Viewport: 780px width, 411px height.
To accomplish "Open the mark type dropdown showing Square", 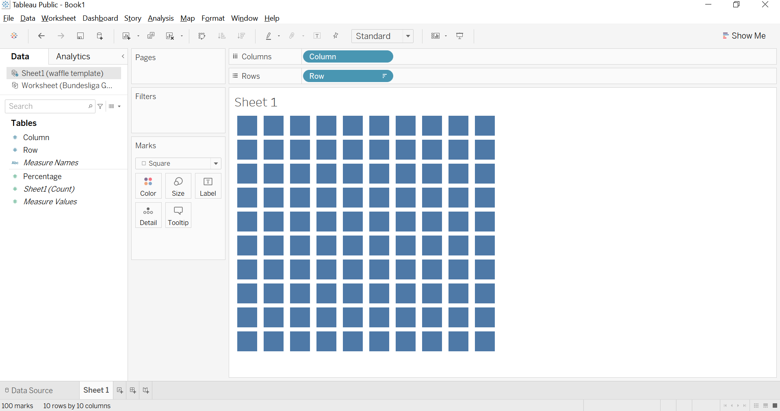I will click(x=215, y=163).
